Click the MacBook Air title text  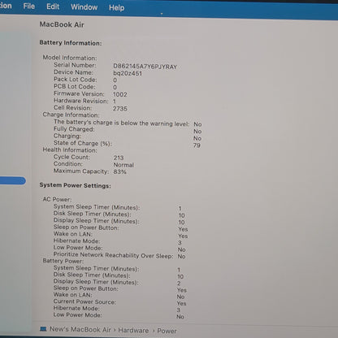pos(62,24)
